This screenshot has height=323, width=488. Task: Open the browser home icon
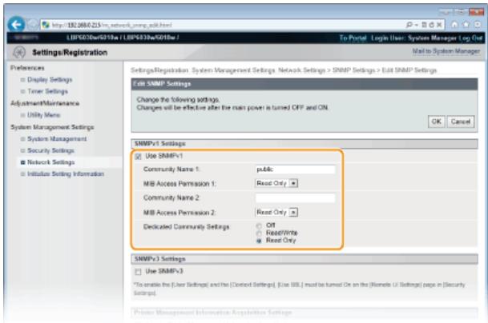tap(454, 25)
